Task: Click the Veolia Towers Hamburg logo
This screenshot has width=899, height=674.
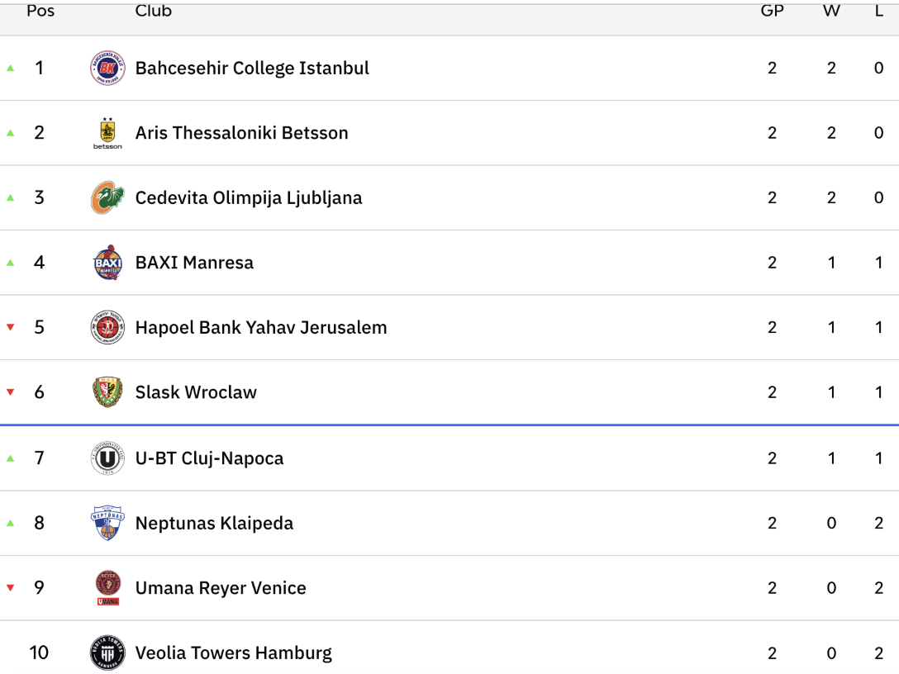Action: (107, 653)
